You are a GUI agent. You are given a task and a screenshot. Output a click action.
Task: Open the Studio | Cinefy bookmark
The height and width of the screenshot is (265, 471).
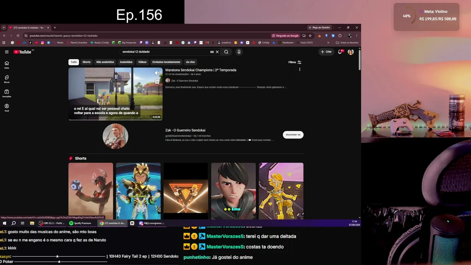click(100, 43)
